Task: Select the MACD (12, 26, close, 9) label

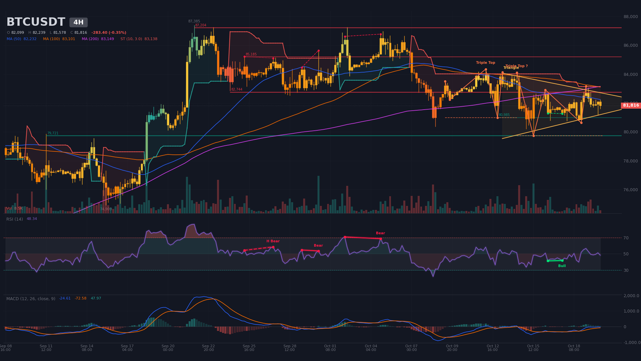Action: [31, 299]
